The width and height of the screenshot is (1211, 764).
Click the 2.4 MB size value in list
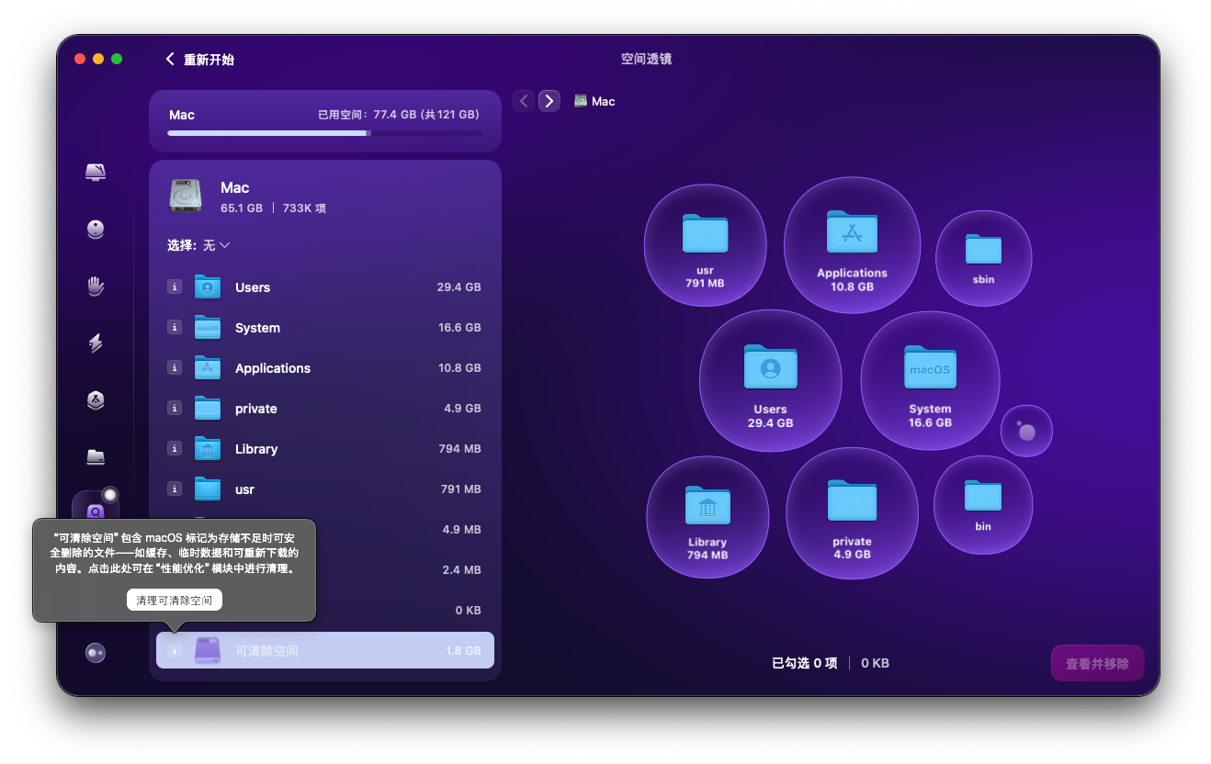tap(461, 570)
